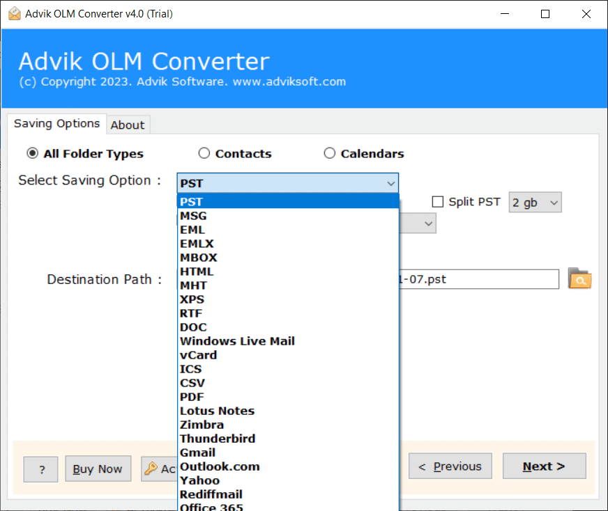
Task: Open the Saving Options tab
Action: (57, 124)
